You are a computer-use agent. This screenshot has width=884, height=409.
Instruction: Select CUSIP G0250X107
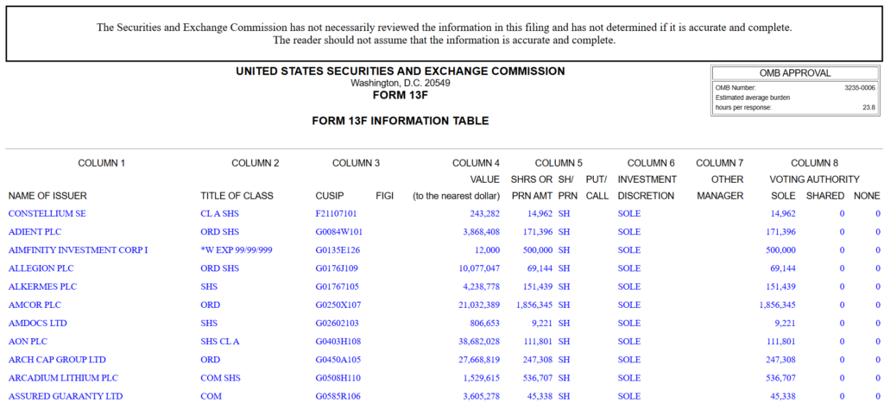338,305
